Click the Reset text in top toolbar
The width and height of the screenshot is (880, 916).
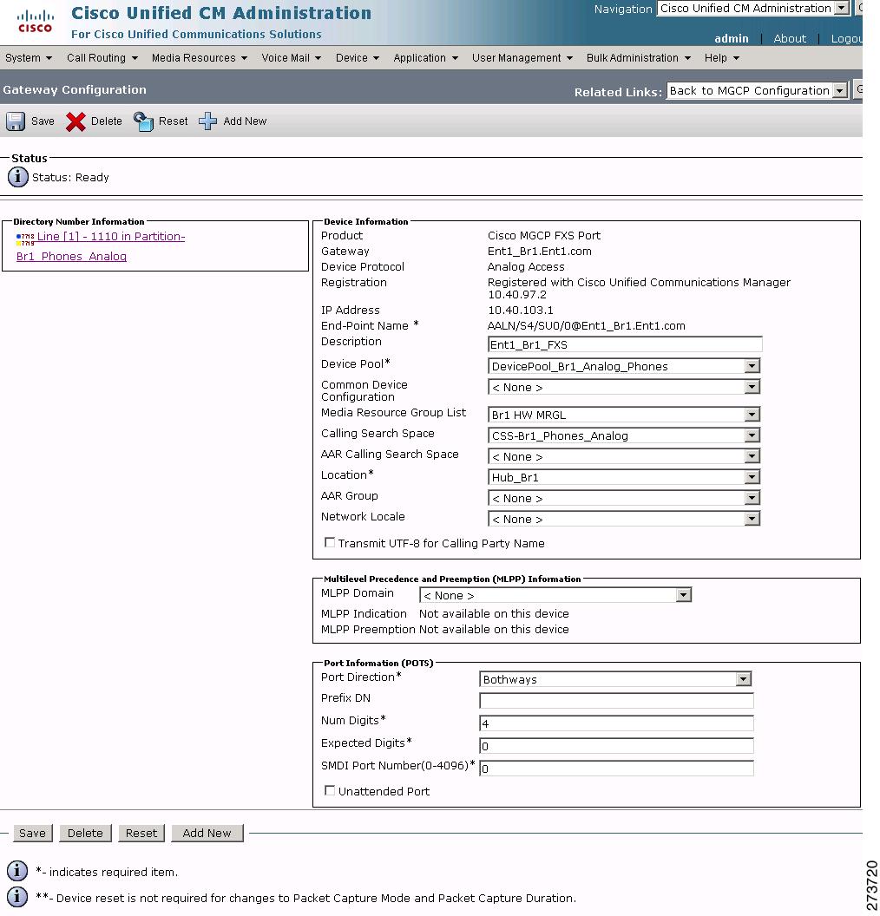click(x=174, y=121)
